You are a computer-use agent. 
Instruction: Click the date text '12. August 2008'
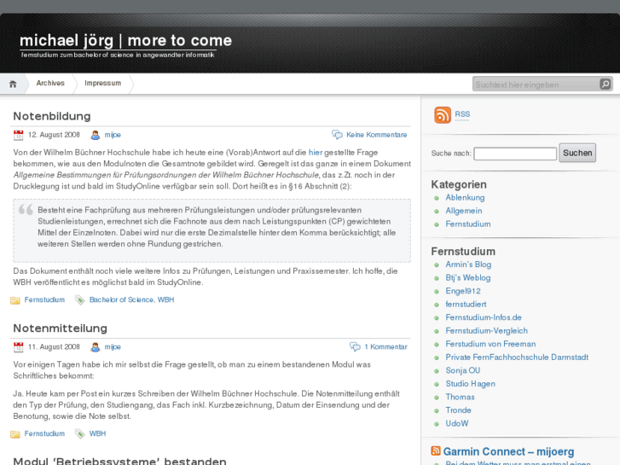point(54,135)
